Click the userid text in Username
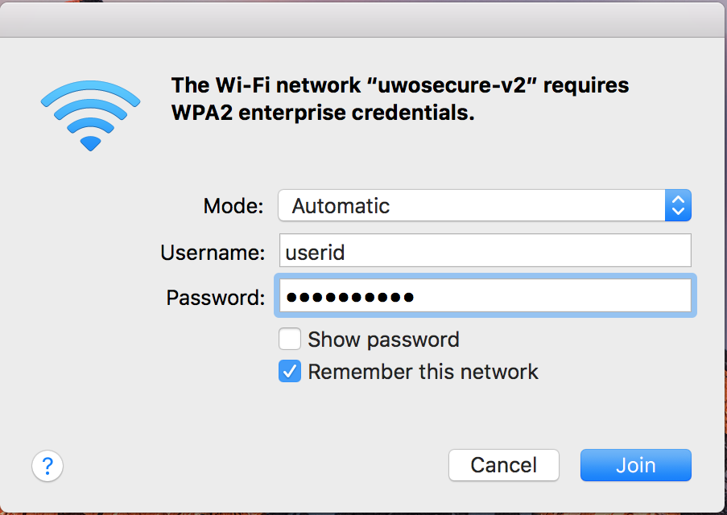The image size is (727, 515). coord(315,253)
